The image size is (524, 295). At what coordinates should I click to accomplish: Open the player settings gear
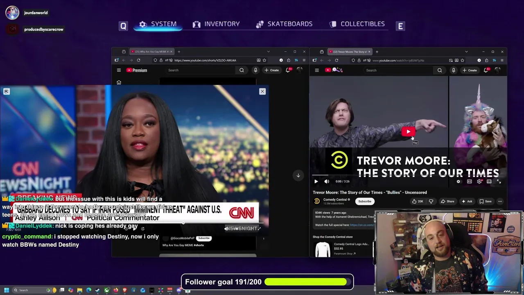tap(479, 182)
